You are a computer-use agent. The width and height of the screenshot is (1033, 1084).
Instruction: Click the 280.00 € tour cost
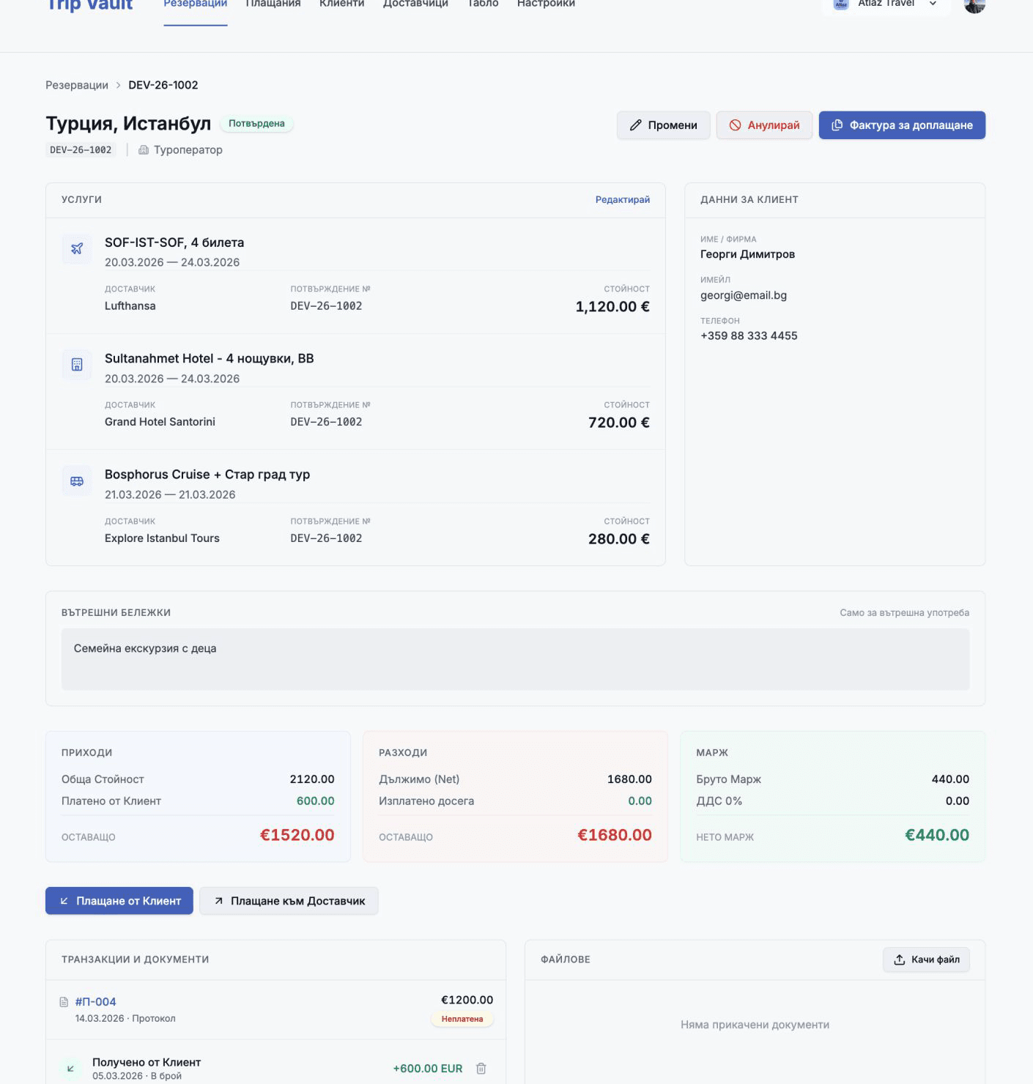click(x=619, y=539)
